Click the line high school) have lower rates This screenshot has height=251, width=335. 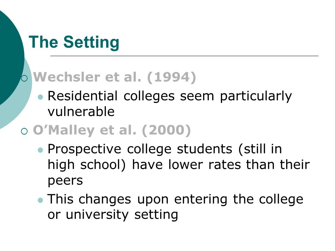click(179, 165)
